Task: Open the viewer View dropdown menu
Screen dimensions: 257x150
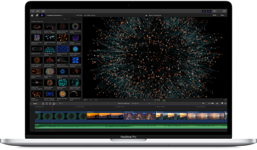Action: (x=223, y=15)
